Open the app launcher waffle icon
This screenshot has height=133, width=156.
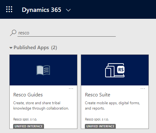point(9,9)
